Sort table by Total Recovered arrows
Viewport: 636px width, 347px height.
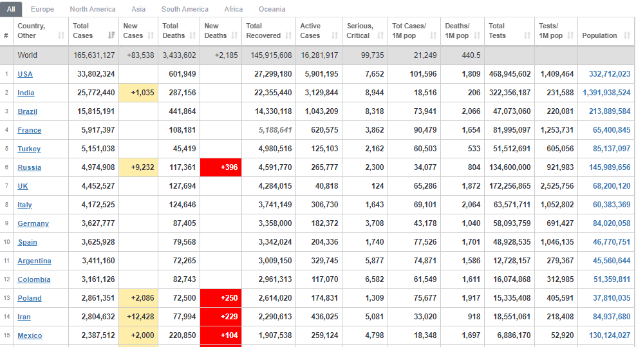[288, 35]
